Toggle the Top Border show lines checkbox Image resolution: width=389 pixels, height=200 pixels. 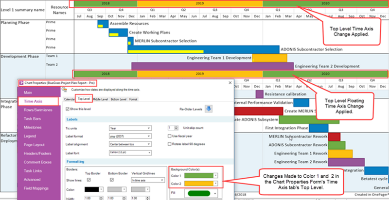tap(88, 180)
